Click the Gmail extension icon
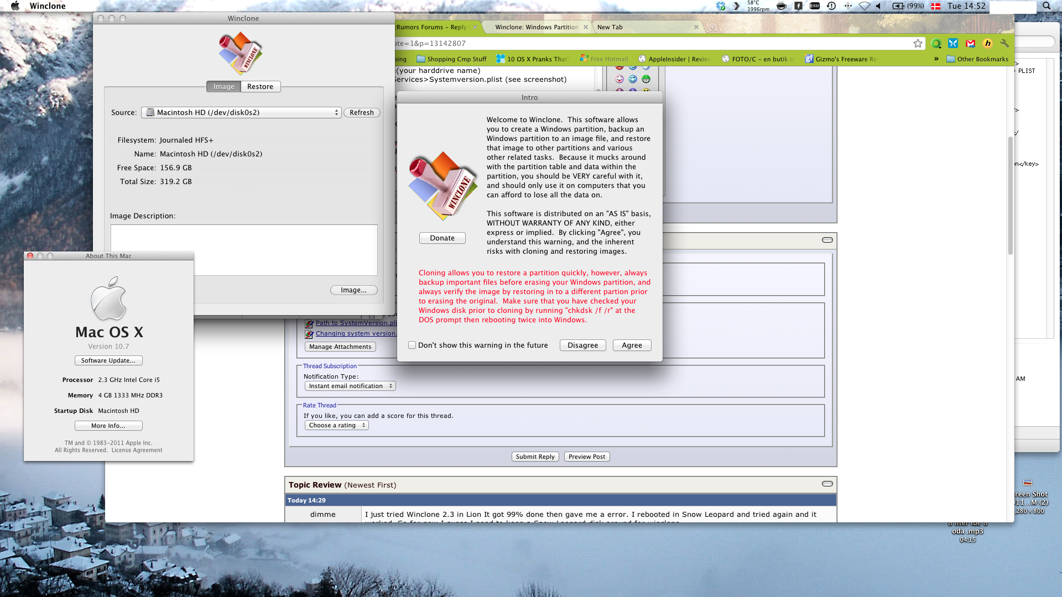Screen dimensions: 1062x597 970,43
